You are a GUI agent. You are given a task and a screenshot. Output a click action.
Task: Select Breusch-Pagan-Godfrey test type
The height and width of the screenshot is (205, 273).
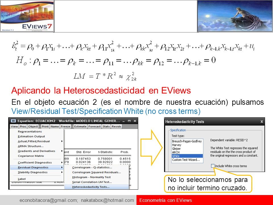click(187, 141)
